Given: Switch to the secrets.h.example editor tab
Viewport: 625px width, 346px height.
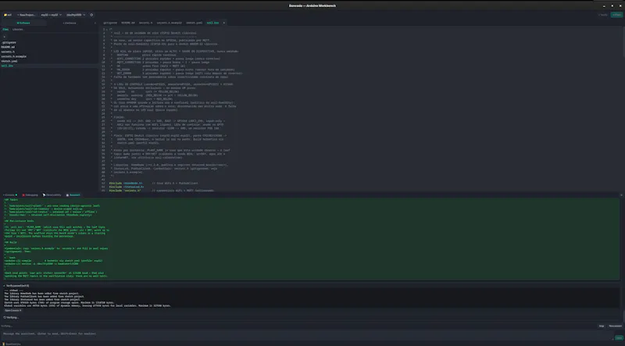Looking at the screenshot, I should point(169,23).
